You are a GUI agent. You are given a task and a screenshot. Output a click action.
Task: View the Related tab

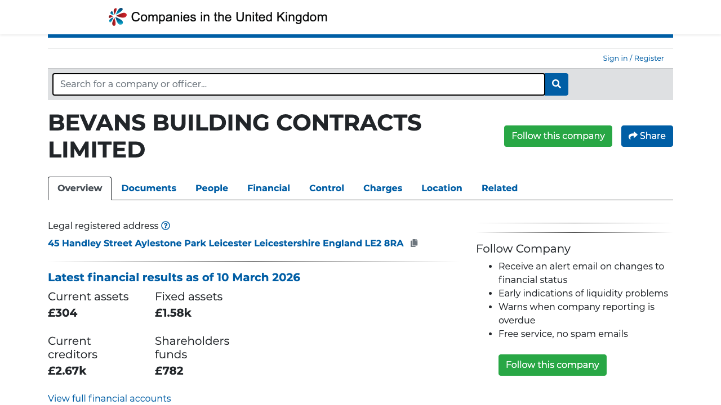click(499, 188)
